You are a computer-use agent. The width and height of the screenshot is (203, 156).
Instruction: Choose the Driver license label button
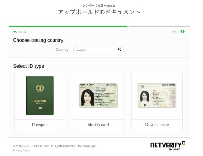click(x=157, y=125)
